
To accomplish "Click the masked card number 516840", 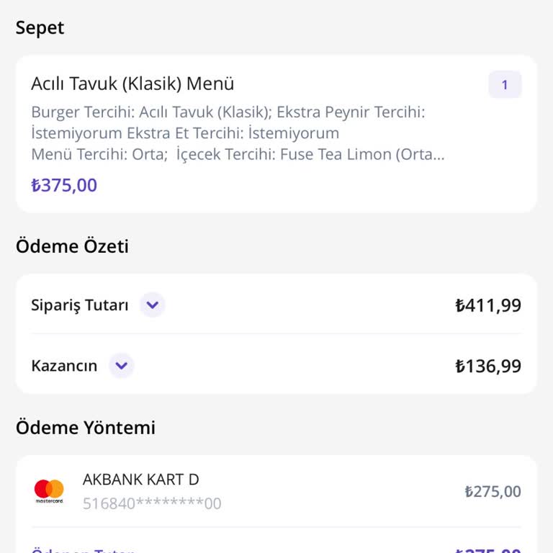I will tap(152, 503).
